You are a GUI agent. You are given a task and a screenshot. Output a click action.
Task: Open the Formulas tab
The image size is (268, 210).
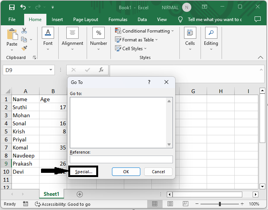118,20
